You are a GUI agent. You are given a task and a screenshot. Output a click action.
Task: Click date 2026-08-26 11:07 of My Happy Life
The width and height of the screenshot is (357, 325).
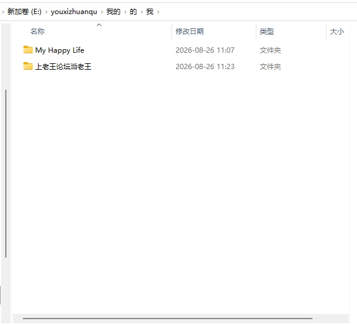click(205, 50)
